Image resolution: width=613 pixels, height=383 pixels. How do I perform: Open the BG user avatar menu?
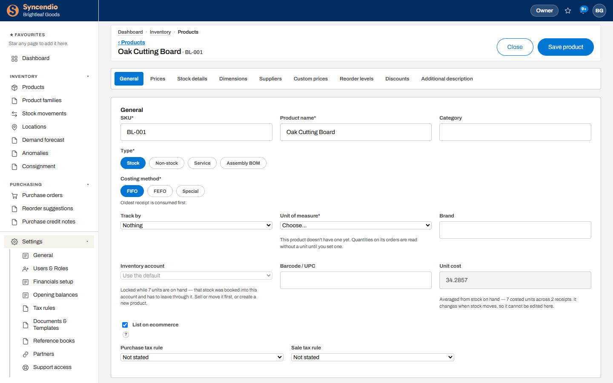[599, 11]
